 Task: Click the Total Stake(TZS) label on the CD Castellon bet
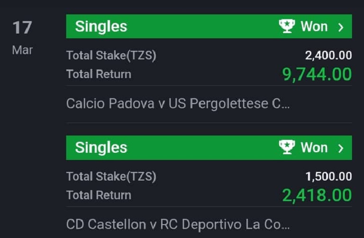(x=111, y=176)
